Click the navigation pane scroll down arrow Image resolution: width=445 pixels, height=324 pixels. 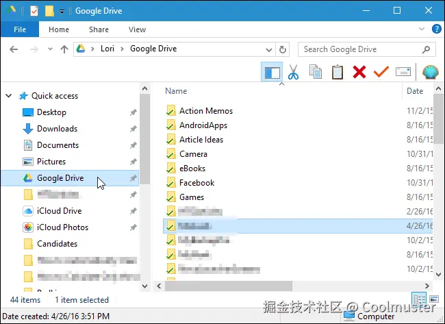click(144, 286)
